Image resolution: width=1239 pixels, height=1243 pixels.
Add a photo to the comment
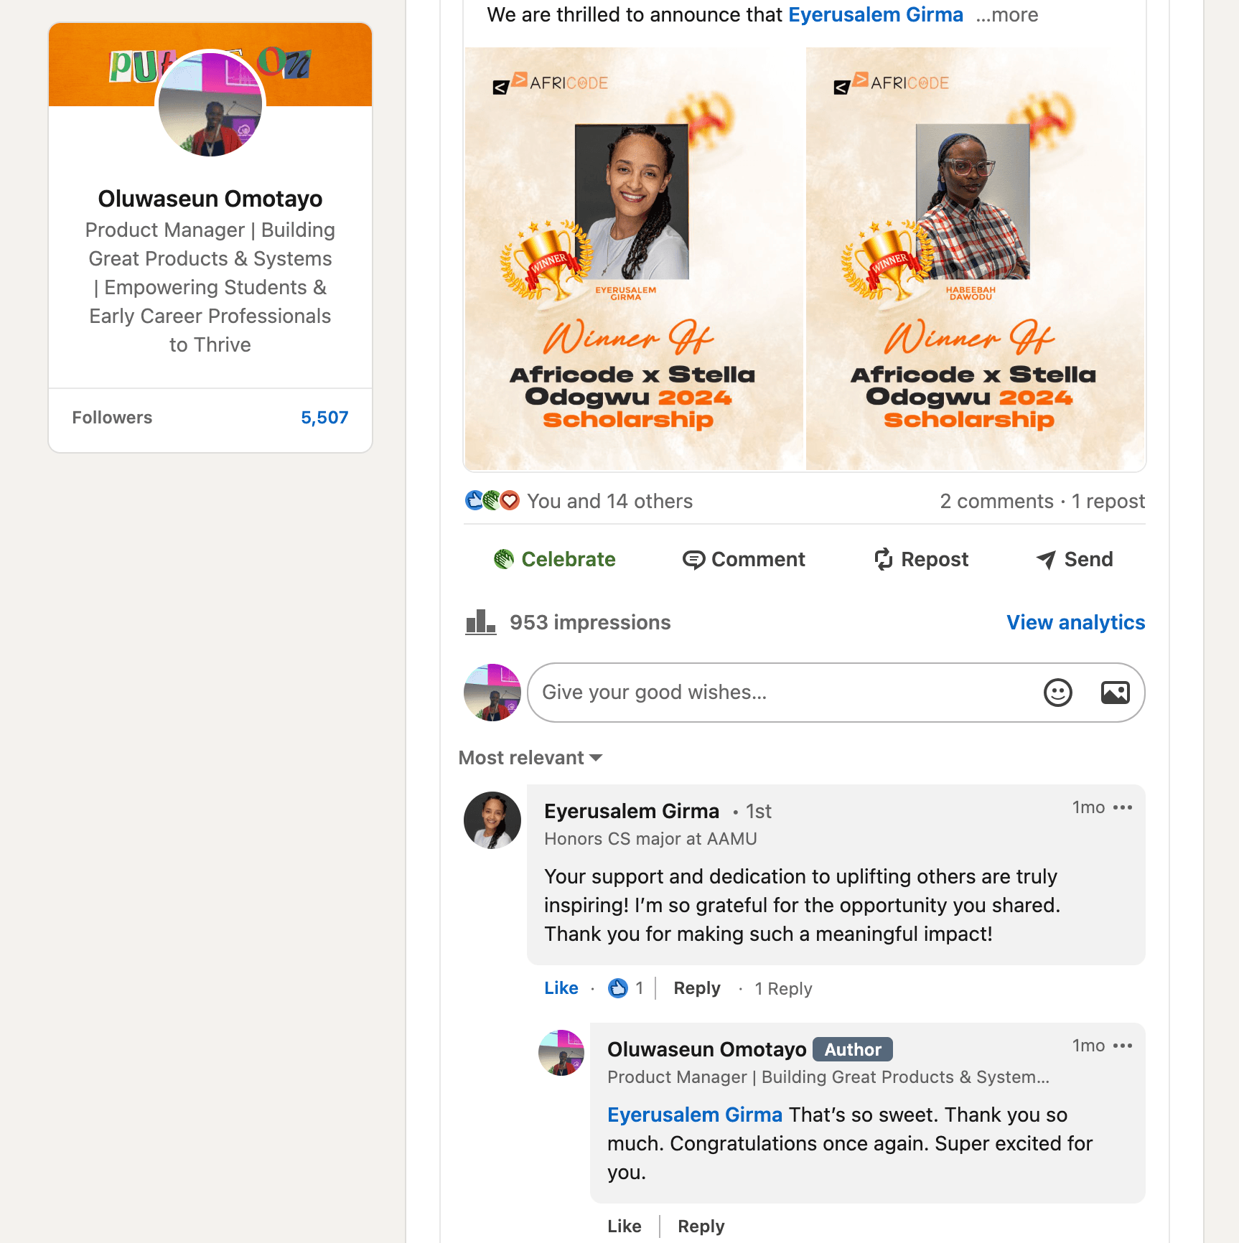1115,693
